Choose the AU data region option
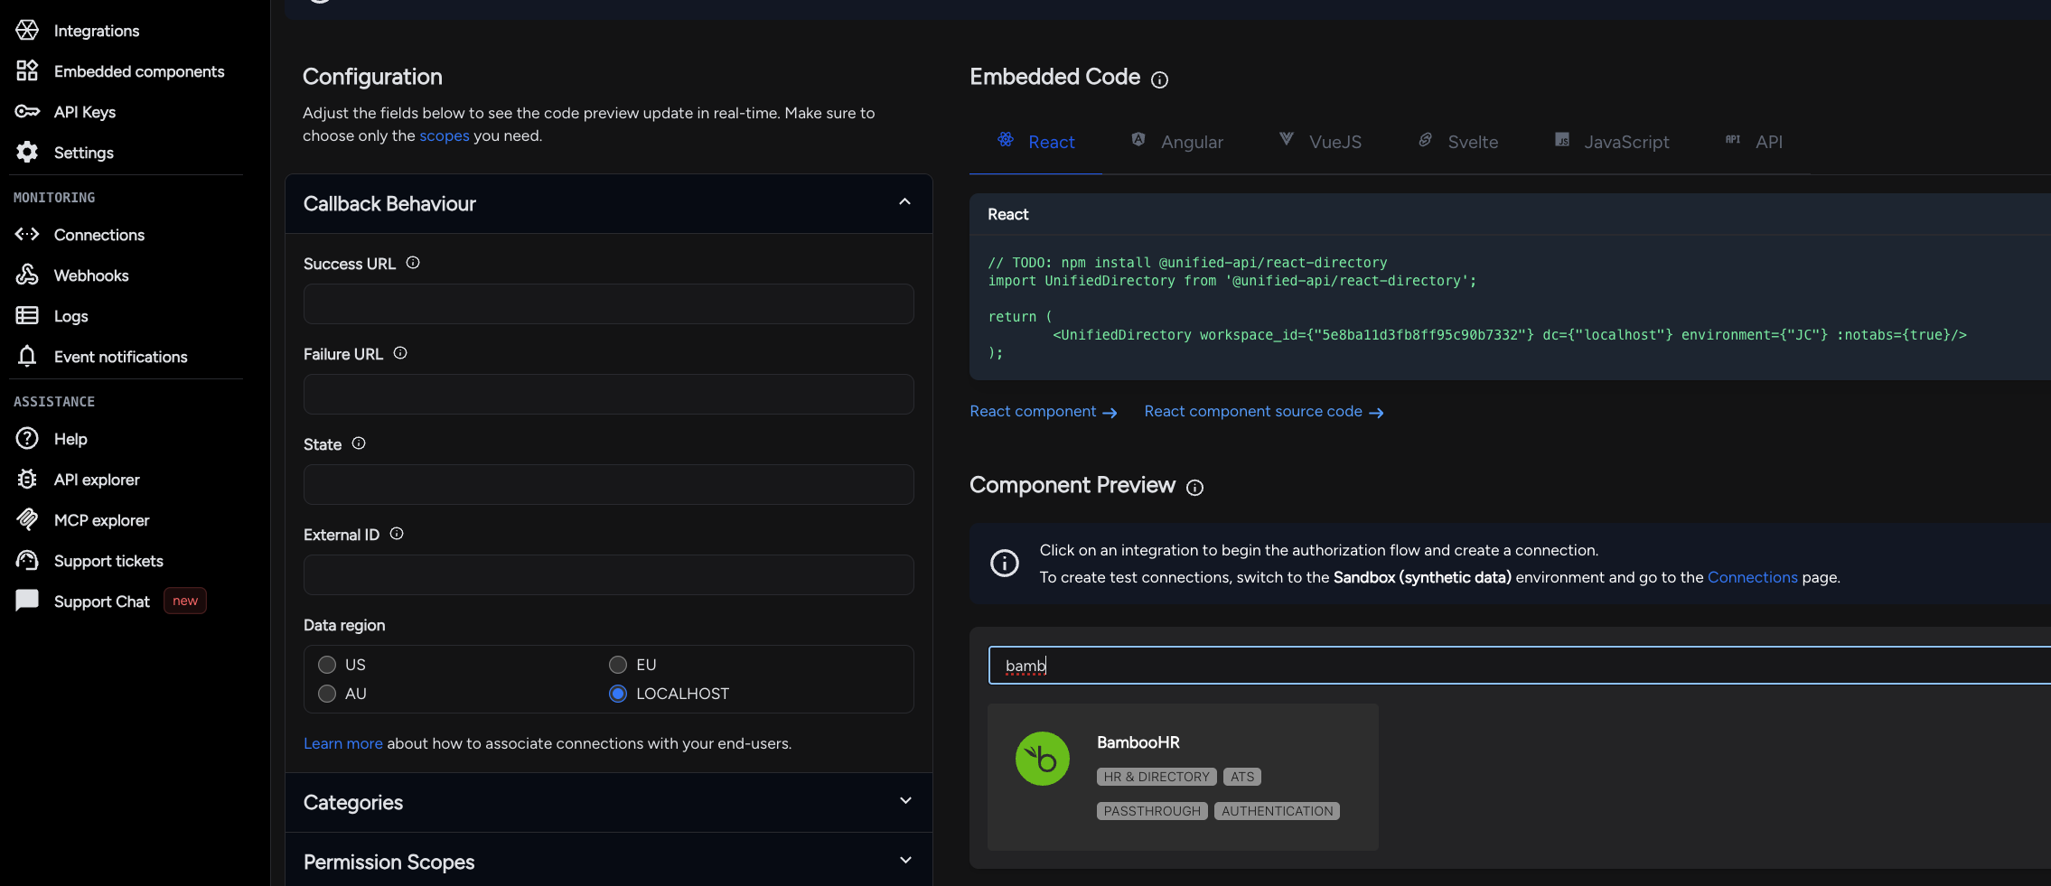 (x=327, y=694)
